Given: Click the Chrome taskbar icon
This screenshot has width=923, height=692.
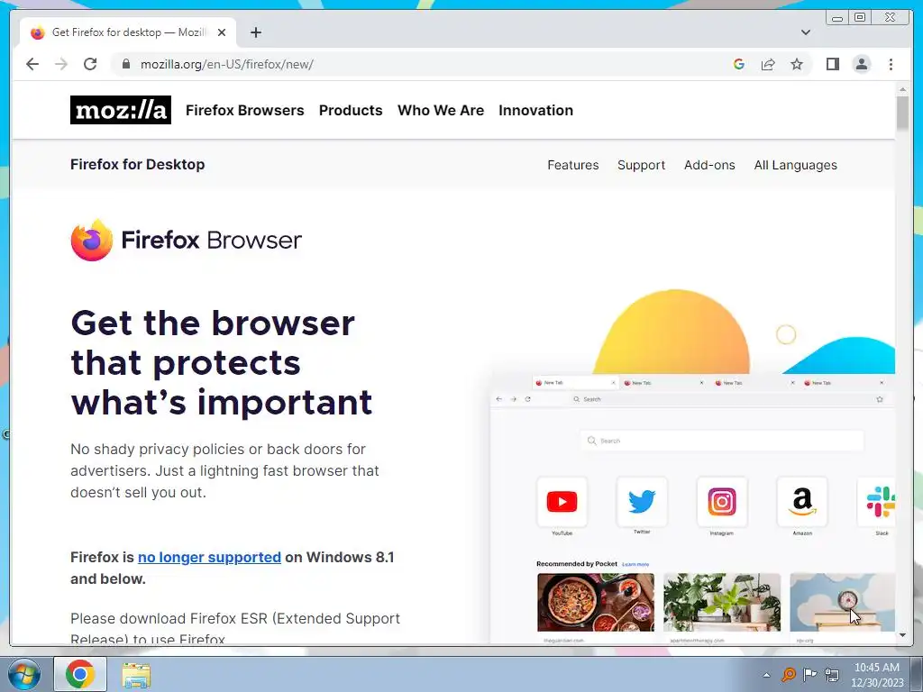Looking at the screenshot, I should (80, 674).
